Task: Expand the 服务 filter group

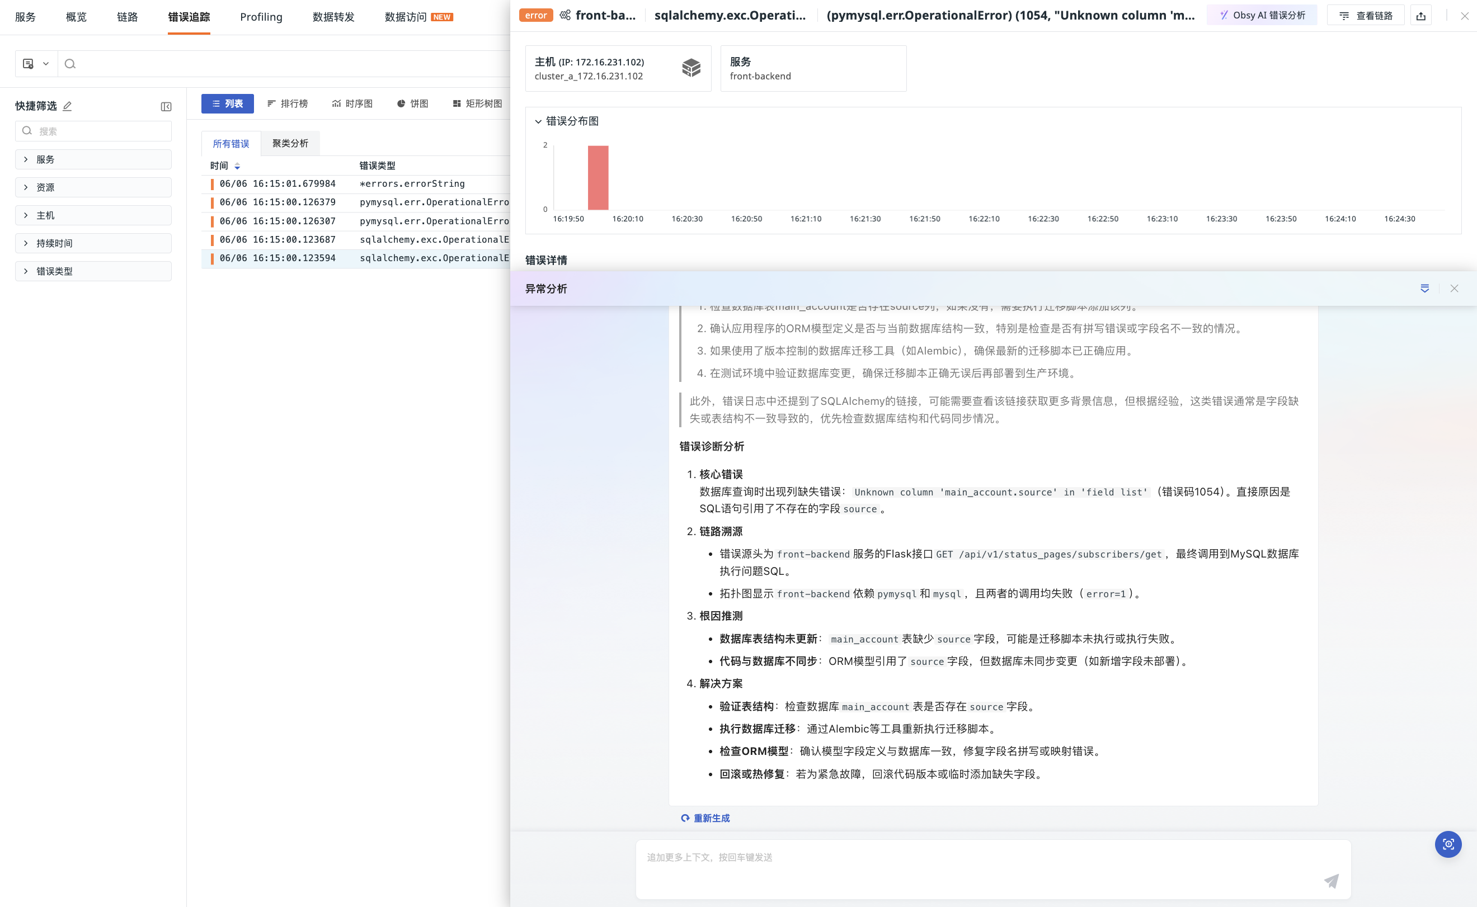Action: tap(93, 159)
